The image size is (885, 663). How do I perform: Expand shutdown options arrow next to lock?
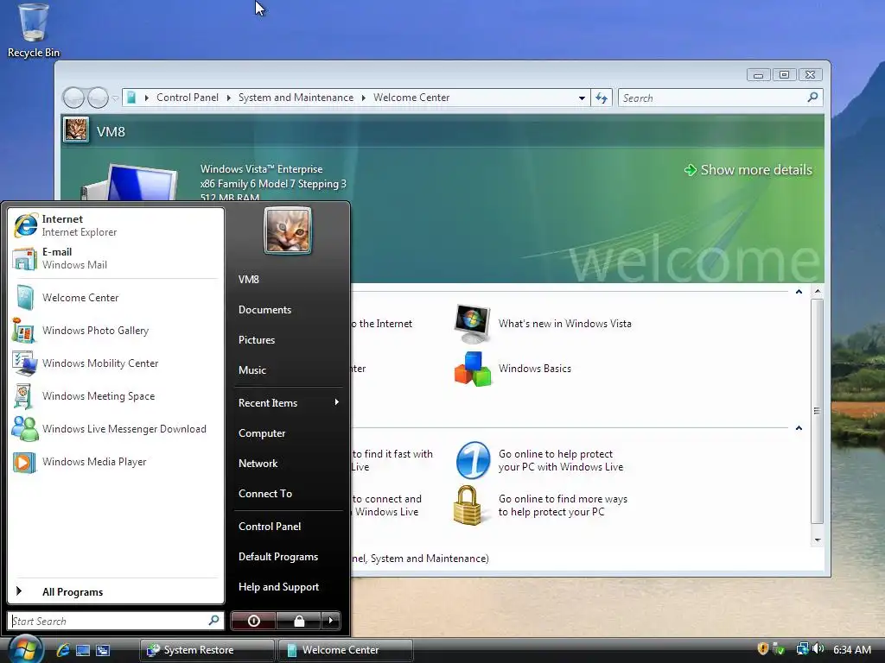331,621
